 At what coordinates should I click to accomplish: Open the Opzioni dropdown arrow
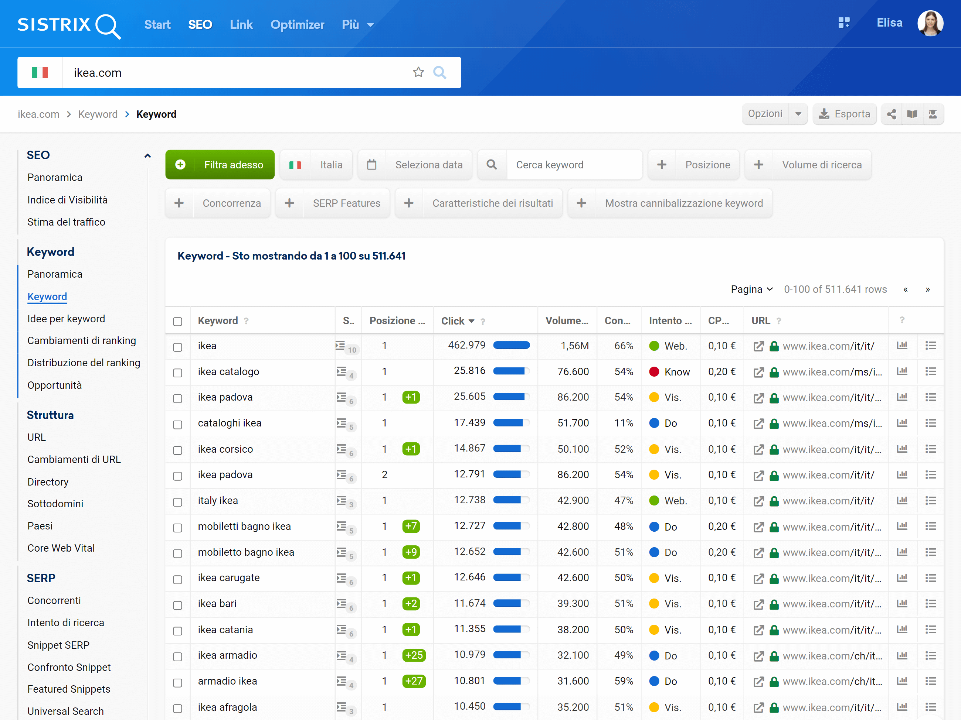click(x=798, y=114)
